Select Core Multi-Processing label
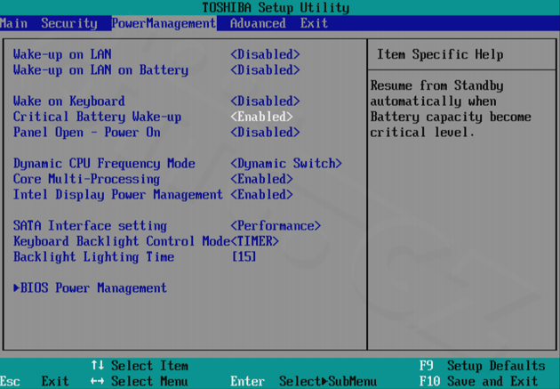The image size is (560, 389). [86, 179]
